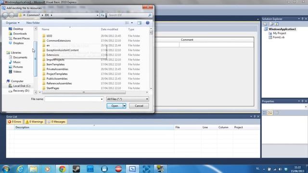Click the Windows Start button

(6, 169)
